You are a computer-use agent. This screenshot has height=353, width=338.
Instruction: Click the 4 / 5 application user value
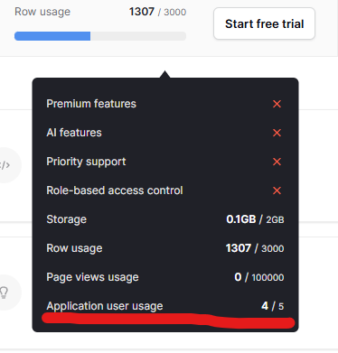pos(273,306)
